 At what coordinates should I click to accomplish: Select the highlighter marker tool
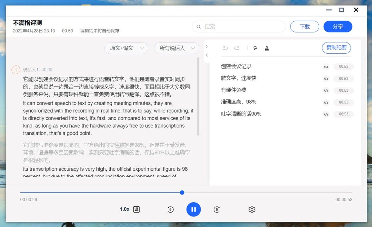[x=255, y=48]
